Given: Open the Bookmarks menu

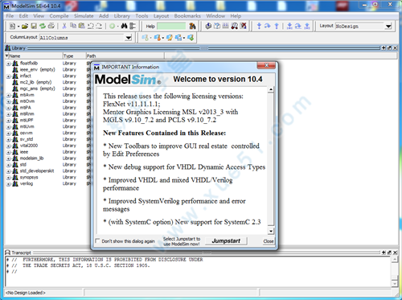Looking at the screenshot, I should point(187,16).
